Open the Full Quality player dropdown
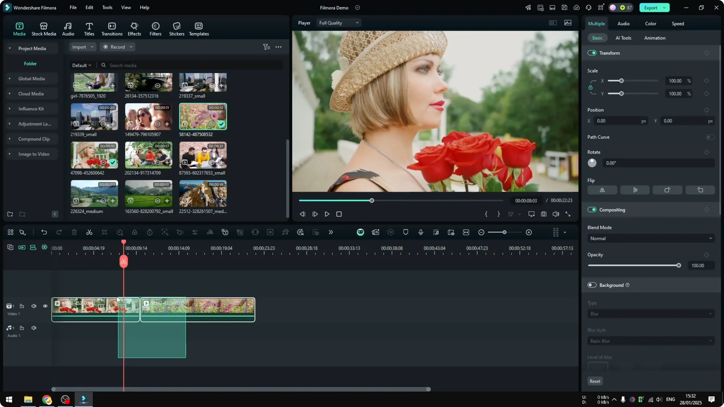 (x=338, y=23)
